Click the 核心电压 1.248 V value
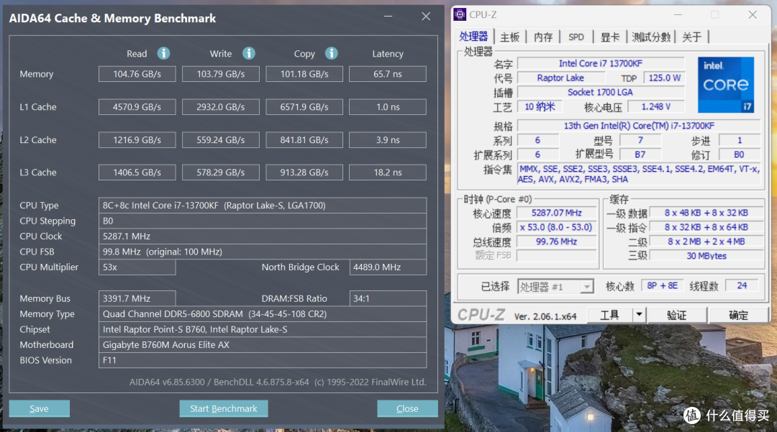 [656, 106]
